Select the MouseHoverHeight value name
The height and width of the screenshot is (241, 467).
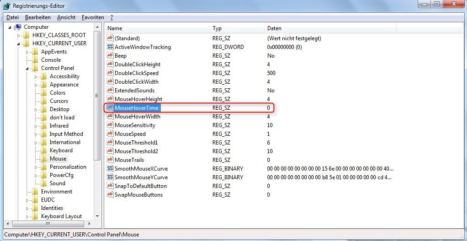click(x=138, y=99)
